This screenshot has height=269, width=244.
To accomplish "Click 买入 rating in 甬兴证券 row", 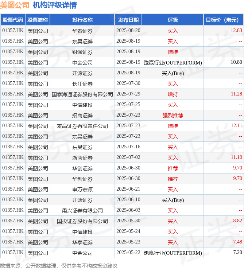I will click(x=173, y=211).
